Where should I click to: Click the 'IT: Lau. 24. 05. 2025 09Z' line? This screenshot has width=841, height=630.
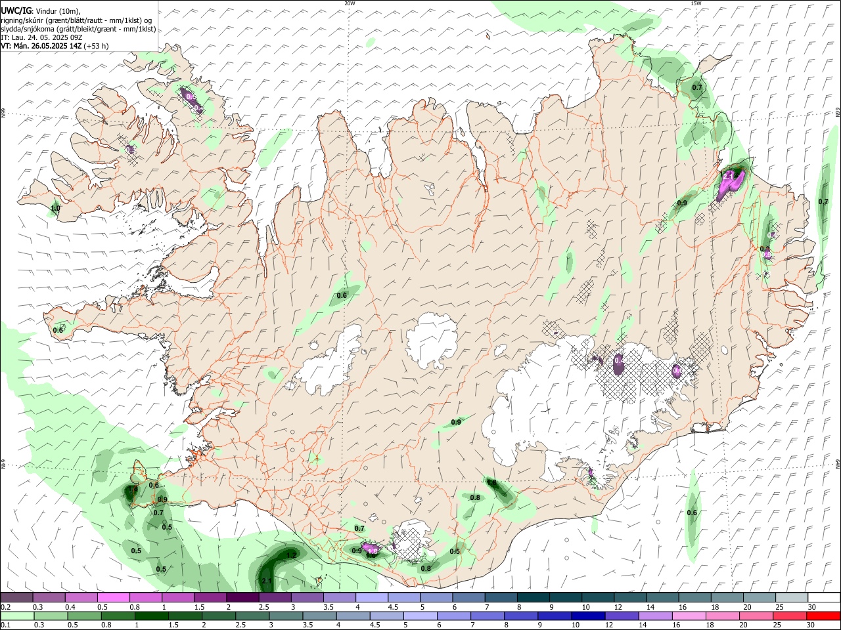pyautogui.click(x=41, y=37)
